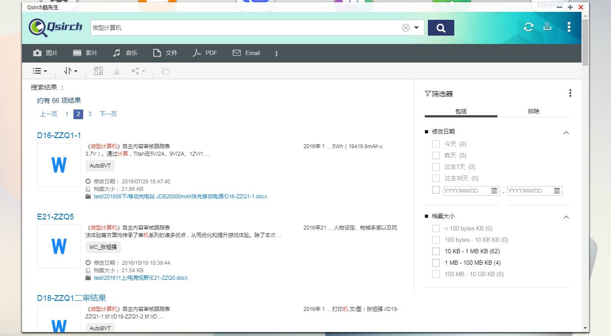This screenshot has height=336, width=611.
Task: Click the scrollbar down arrow
Action: (585, 328)
